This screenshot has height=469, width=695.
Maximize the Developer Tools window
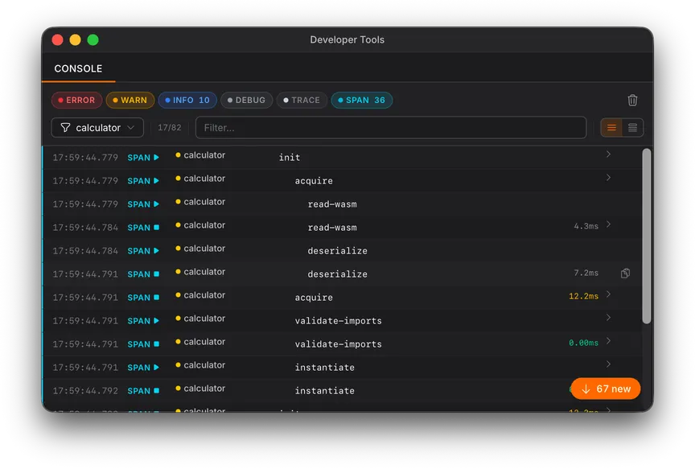(93, 40)
